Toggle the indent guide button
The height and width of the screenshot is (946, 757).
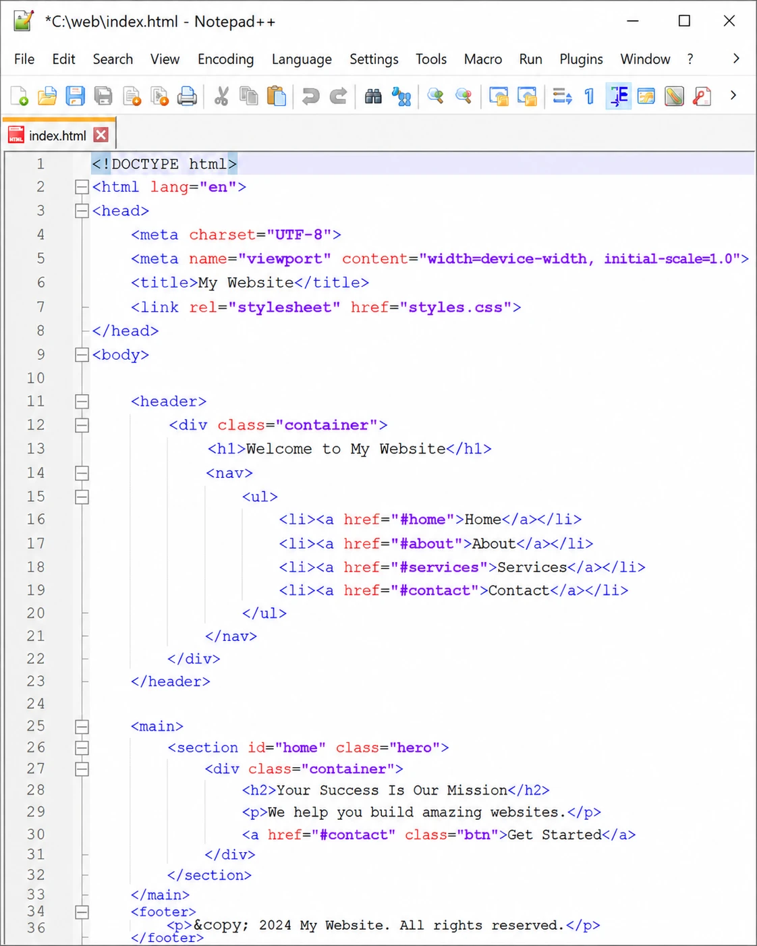(x=618, y=96)
